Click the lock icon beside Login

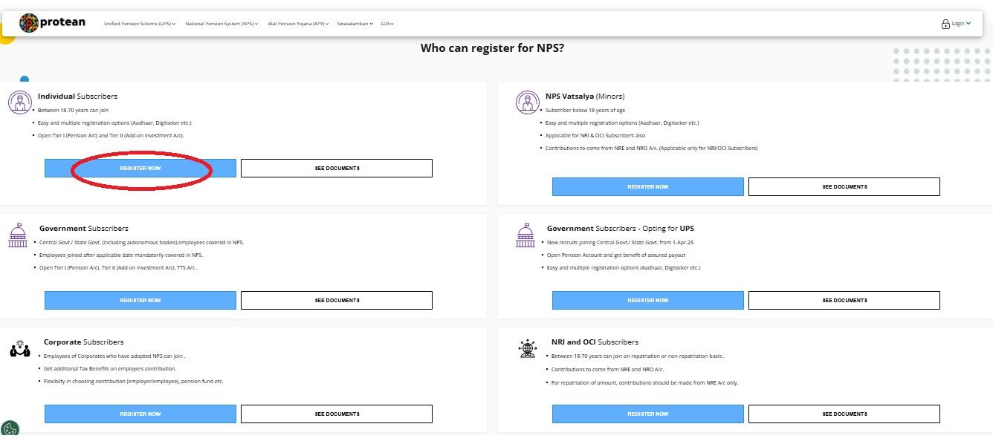click(x=945, y=24)
